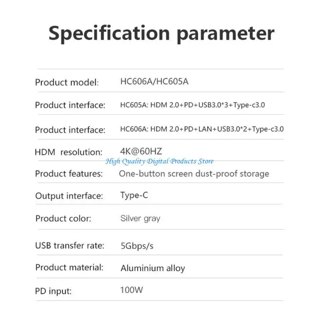
Task: Click the HC605A interface description text
Action: pyautogui.click(x=193, y=105)
